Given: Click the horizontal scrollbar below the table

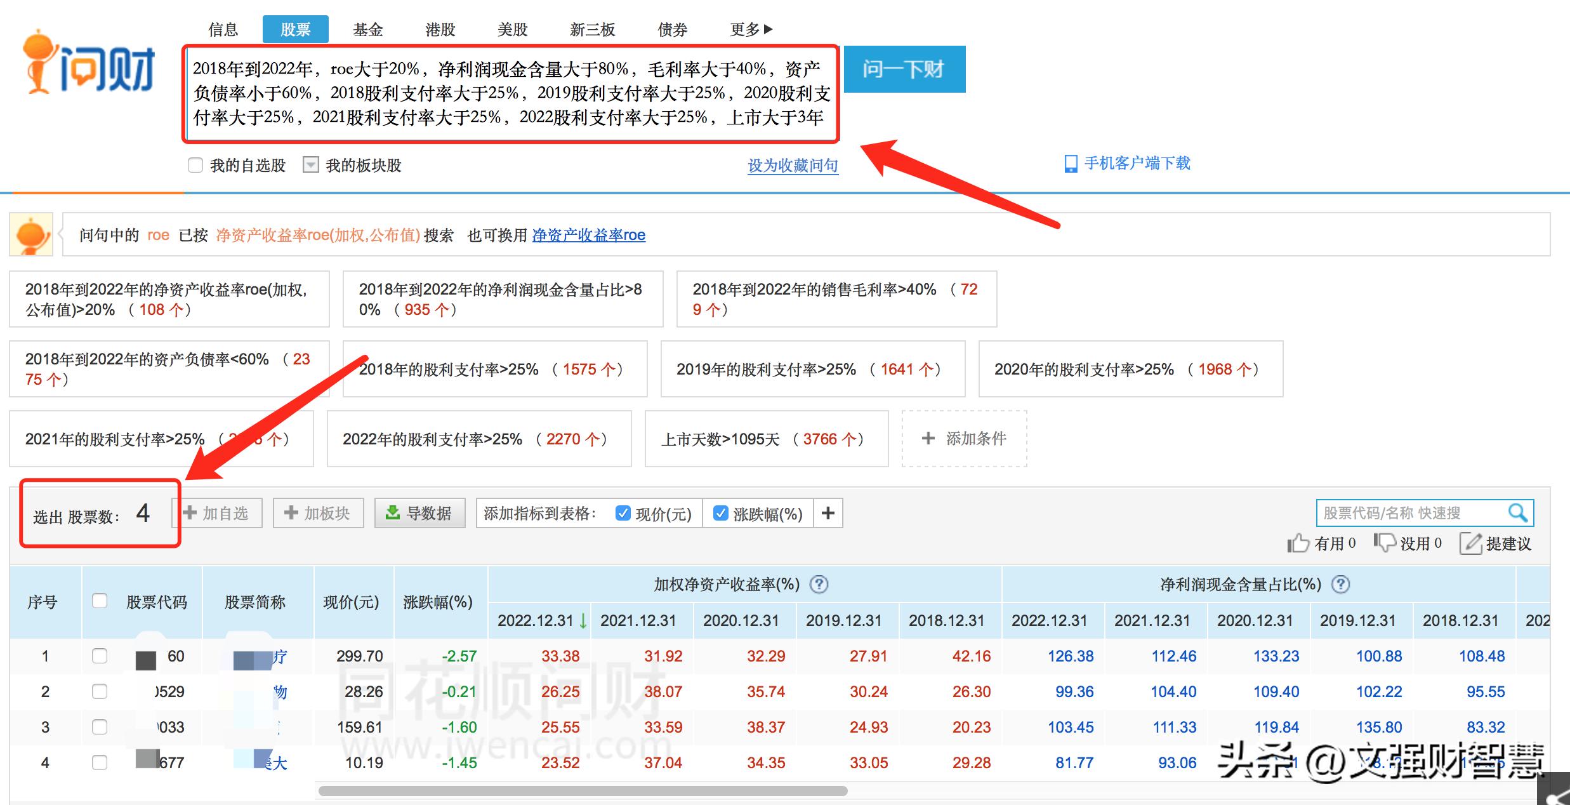Looking at the screenshot, I should pyautogui.click(x=584, y=791).
